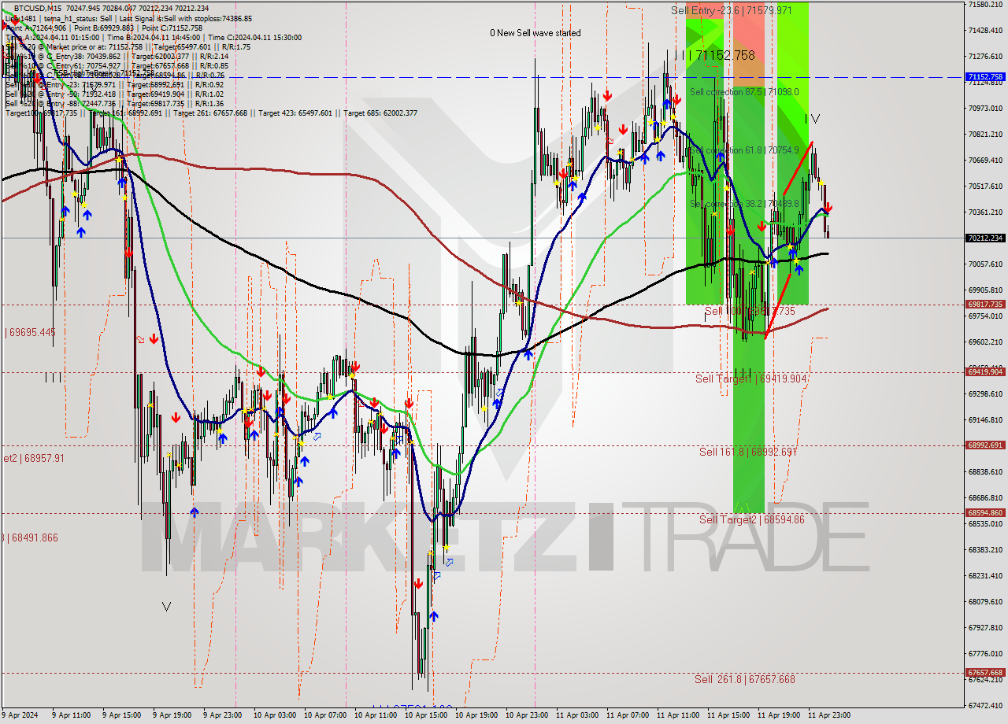Click the red 67657.668 price axis tag
This screenshot has width=1008, height=724.
pyautogui.click(x=984, y=673)
